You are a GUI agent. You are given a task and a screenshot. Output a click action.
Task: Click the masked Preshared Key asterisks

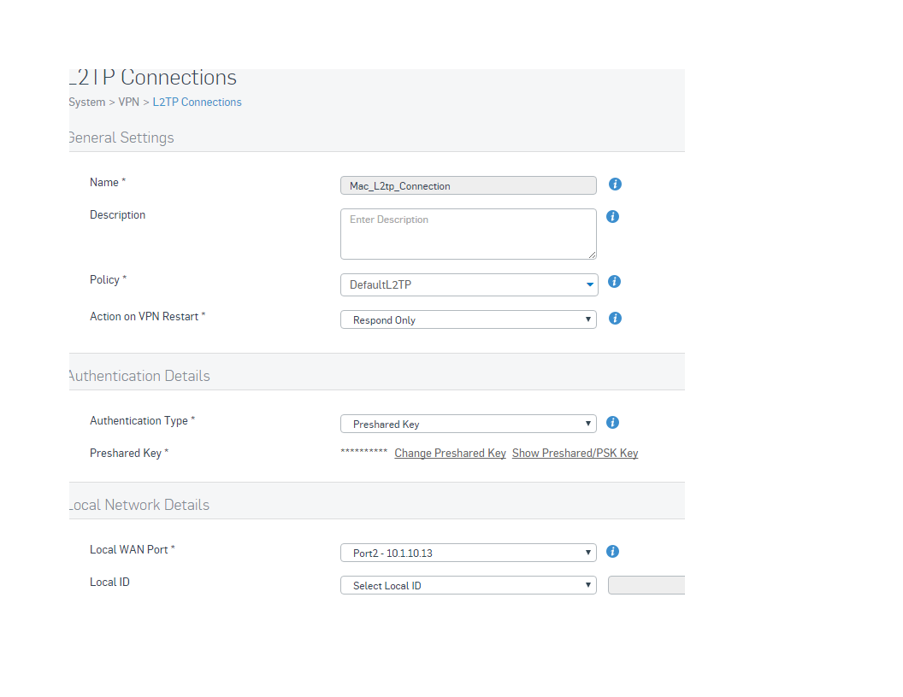point(364,453)
